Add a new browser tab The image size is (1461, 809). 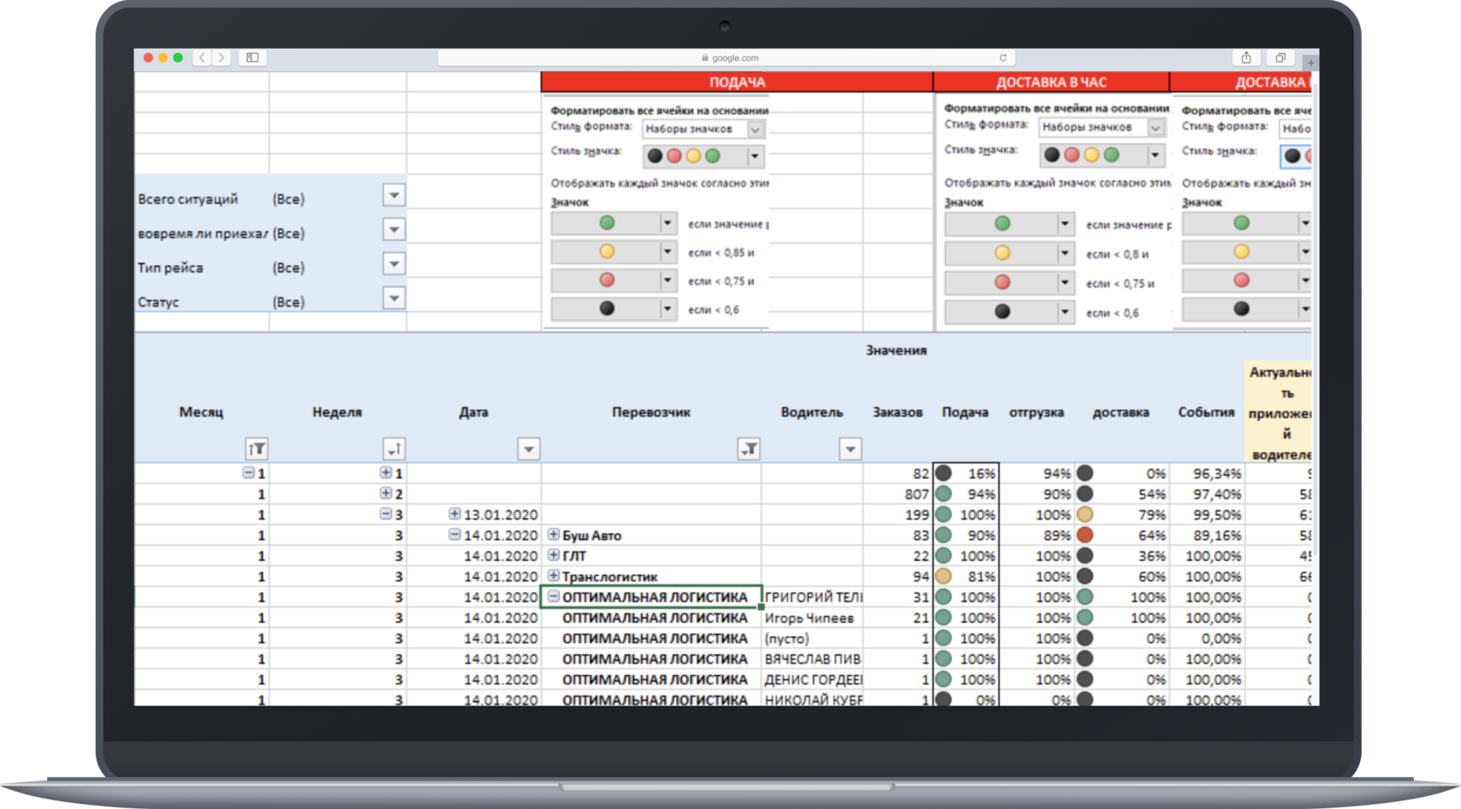(1311, 62)
